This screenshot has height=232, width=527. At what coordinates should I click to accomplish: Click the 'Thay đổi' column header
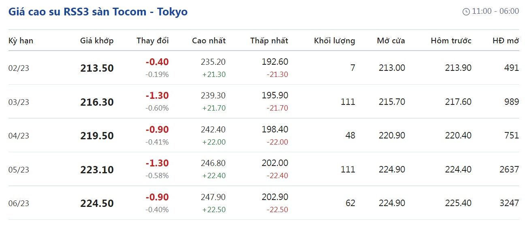(x=153, y=40)
